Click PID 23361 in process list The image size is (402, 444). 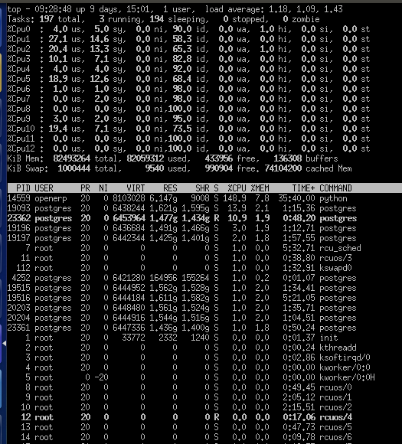pyautogui.click(x=18, y=328)
